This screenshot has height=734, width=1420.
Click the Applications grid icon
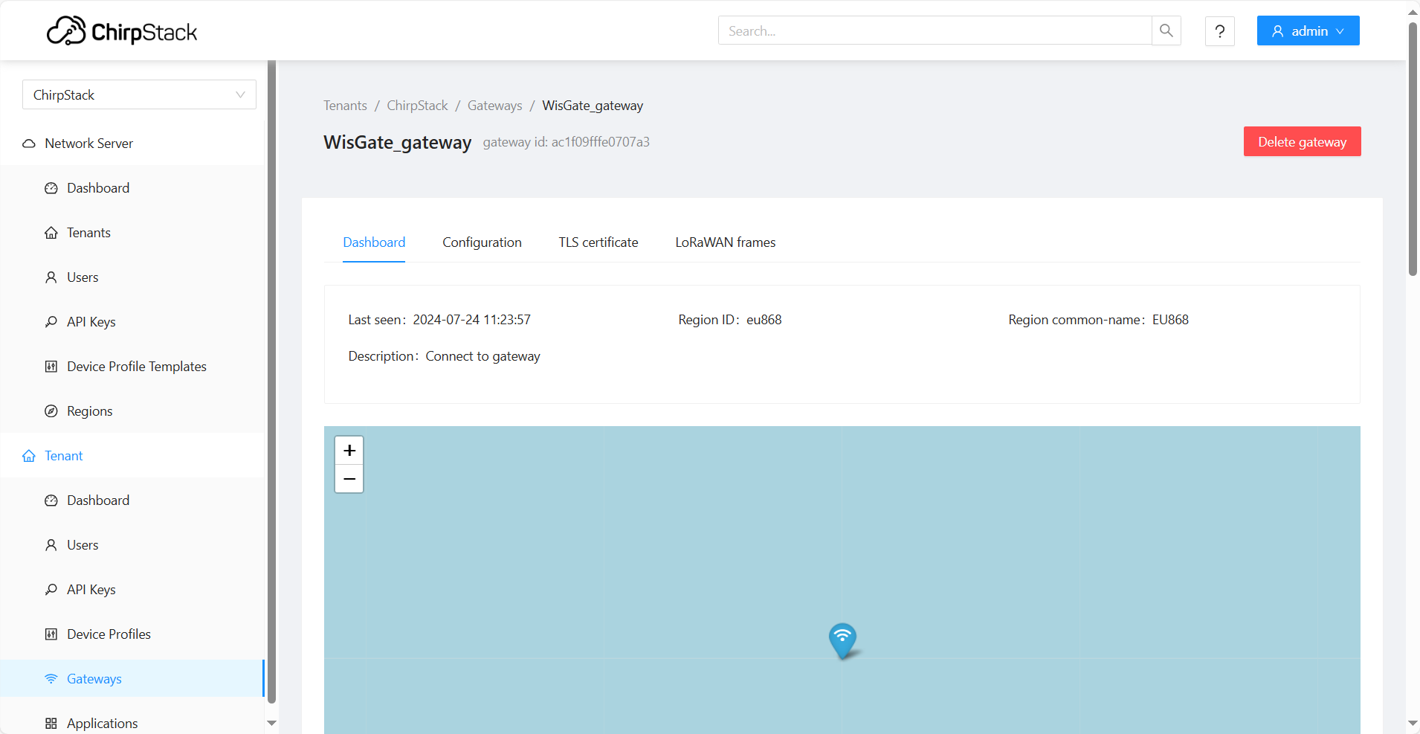click(x=51, y=724)
